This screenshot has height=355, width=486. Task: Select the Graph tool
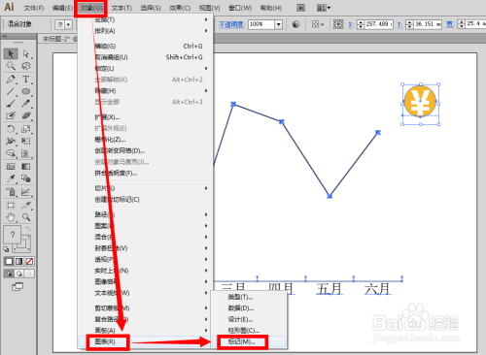(26, 192)
